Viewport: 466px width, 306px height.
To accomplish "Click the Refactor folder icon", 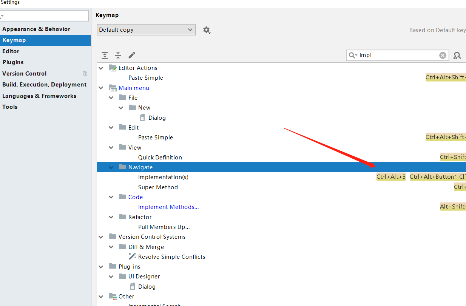I will [122, 216].
